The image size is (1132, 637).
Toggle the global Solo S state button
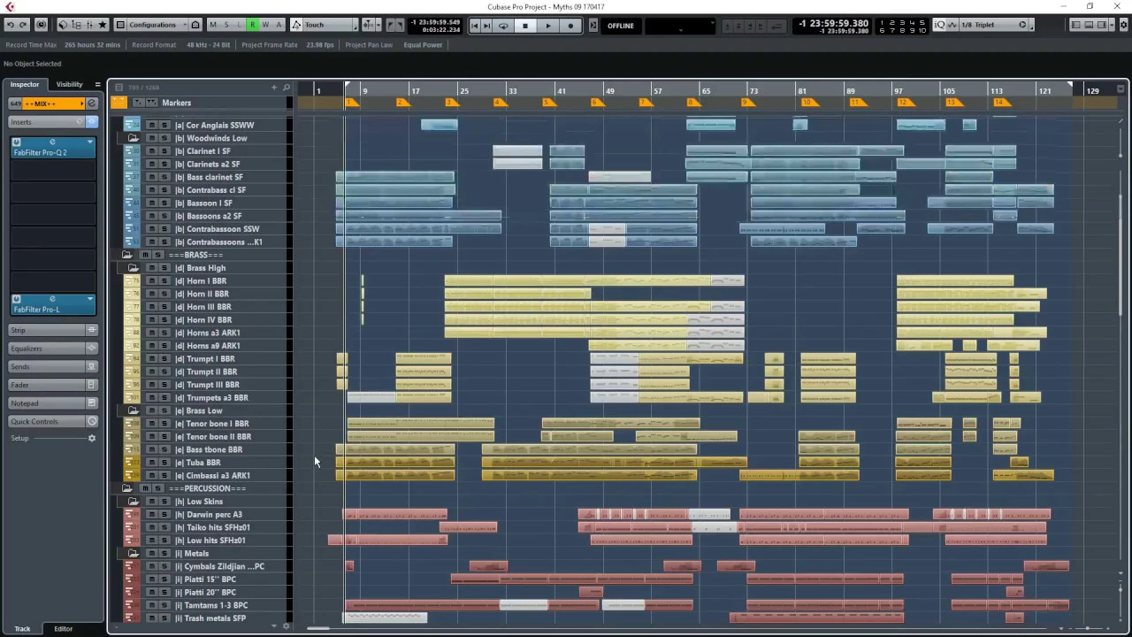(226, 25)
